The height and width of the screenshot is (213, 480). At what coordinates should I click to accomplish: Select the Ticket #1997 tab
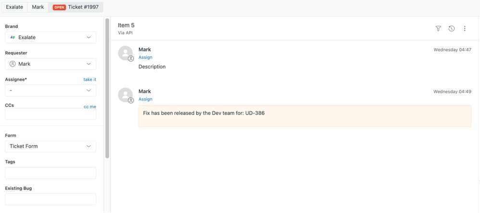[76, 7]
